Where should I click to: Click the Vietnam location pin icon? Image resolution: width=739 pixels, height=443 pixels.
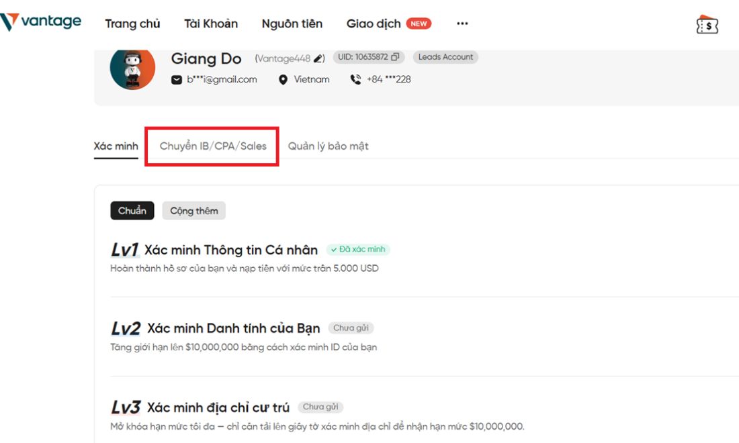coord(283,80)
